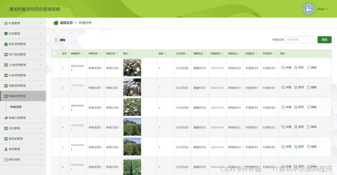The width and height of the screenshot is (337, 175).
Task: Click trash 删除 for row 种植名称5
Action: pyautogui.click(x=311, y=127)
